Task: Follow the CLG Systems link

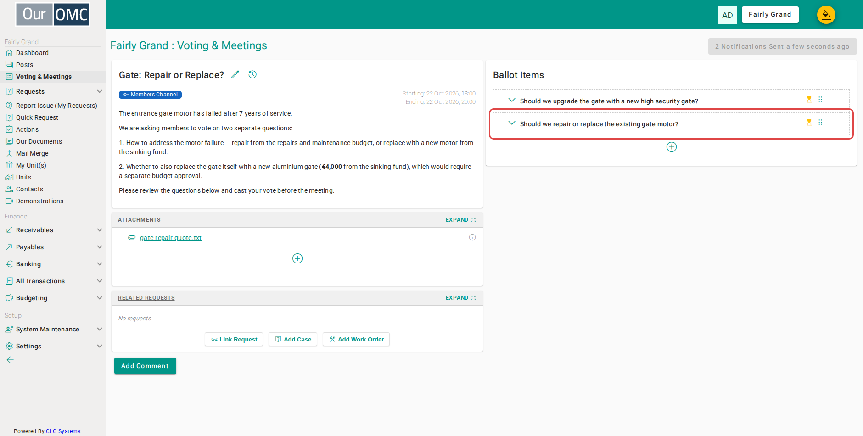Action: pos(63,431)
